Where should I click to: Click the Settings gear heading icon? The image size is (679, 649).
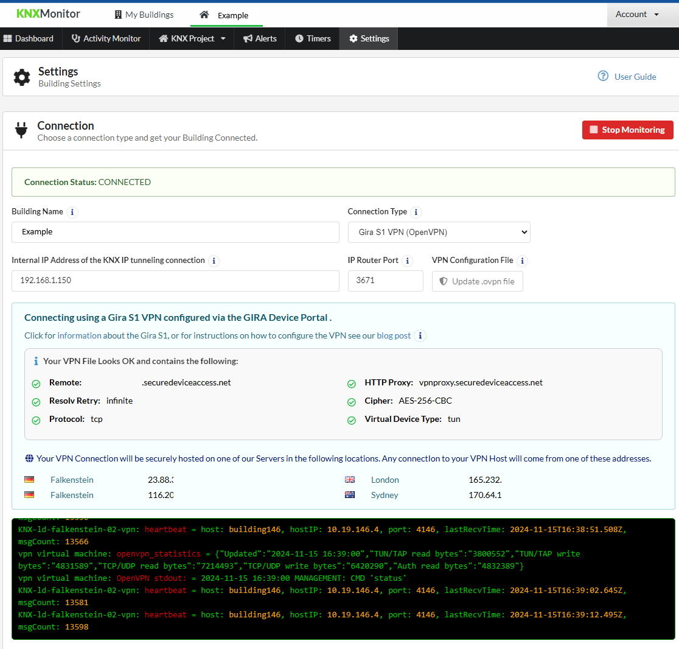click(22, 77)
